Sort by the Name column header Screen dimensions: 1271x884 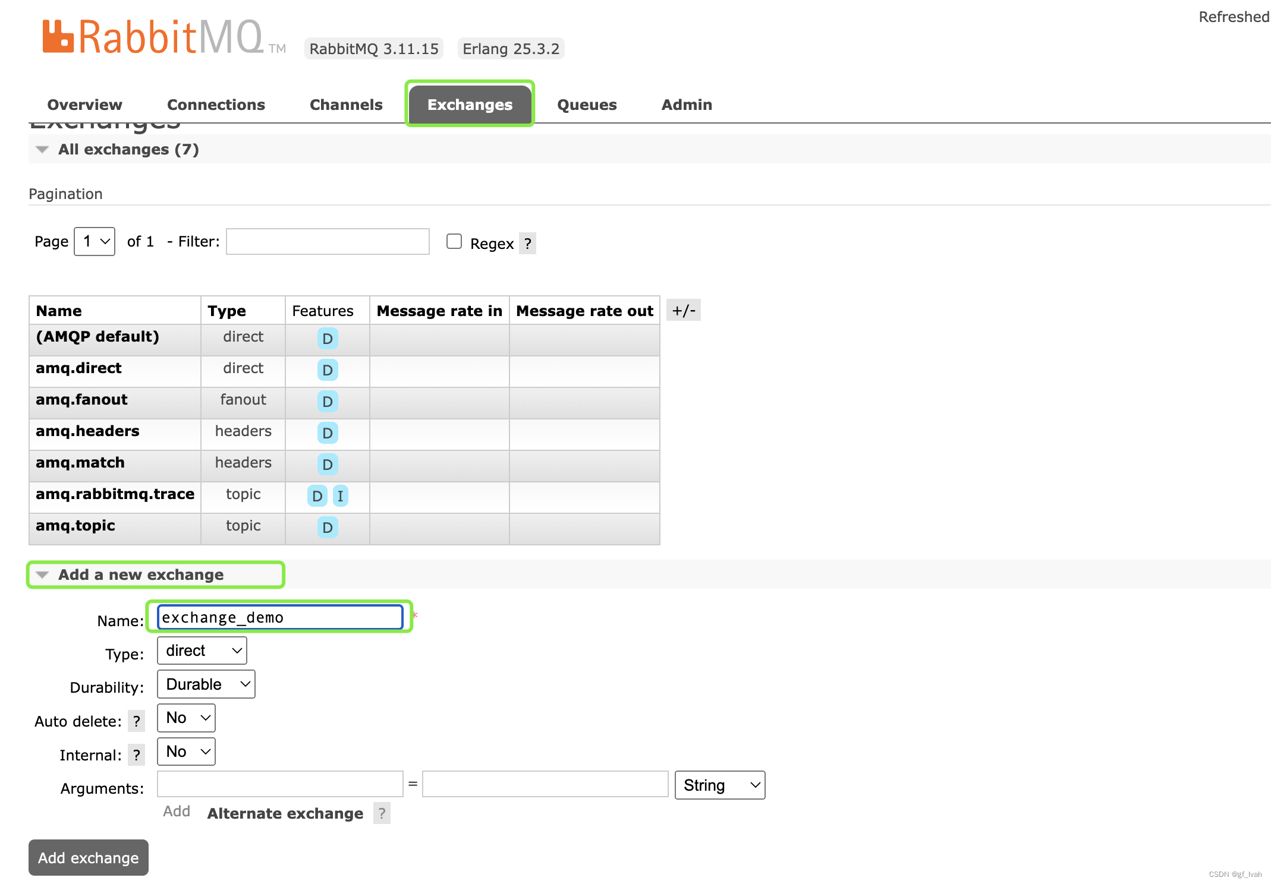click(x=59, y=311)
